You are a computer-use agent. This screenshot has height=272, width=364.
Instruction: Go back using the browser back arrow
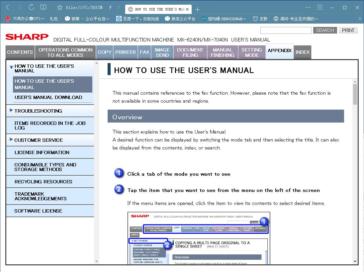pos(8,7)
